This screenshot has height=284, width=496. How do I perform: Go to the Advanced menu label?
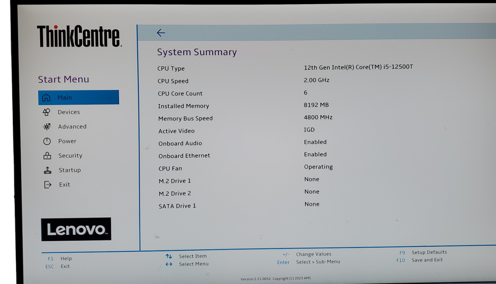(72, 127)
